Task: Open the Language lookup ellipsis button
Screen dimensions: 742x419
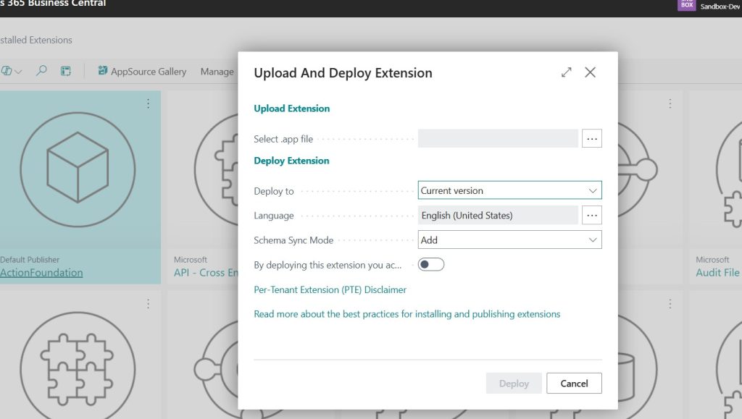Action: (x=592, y=216)
